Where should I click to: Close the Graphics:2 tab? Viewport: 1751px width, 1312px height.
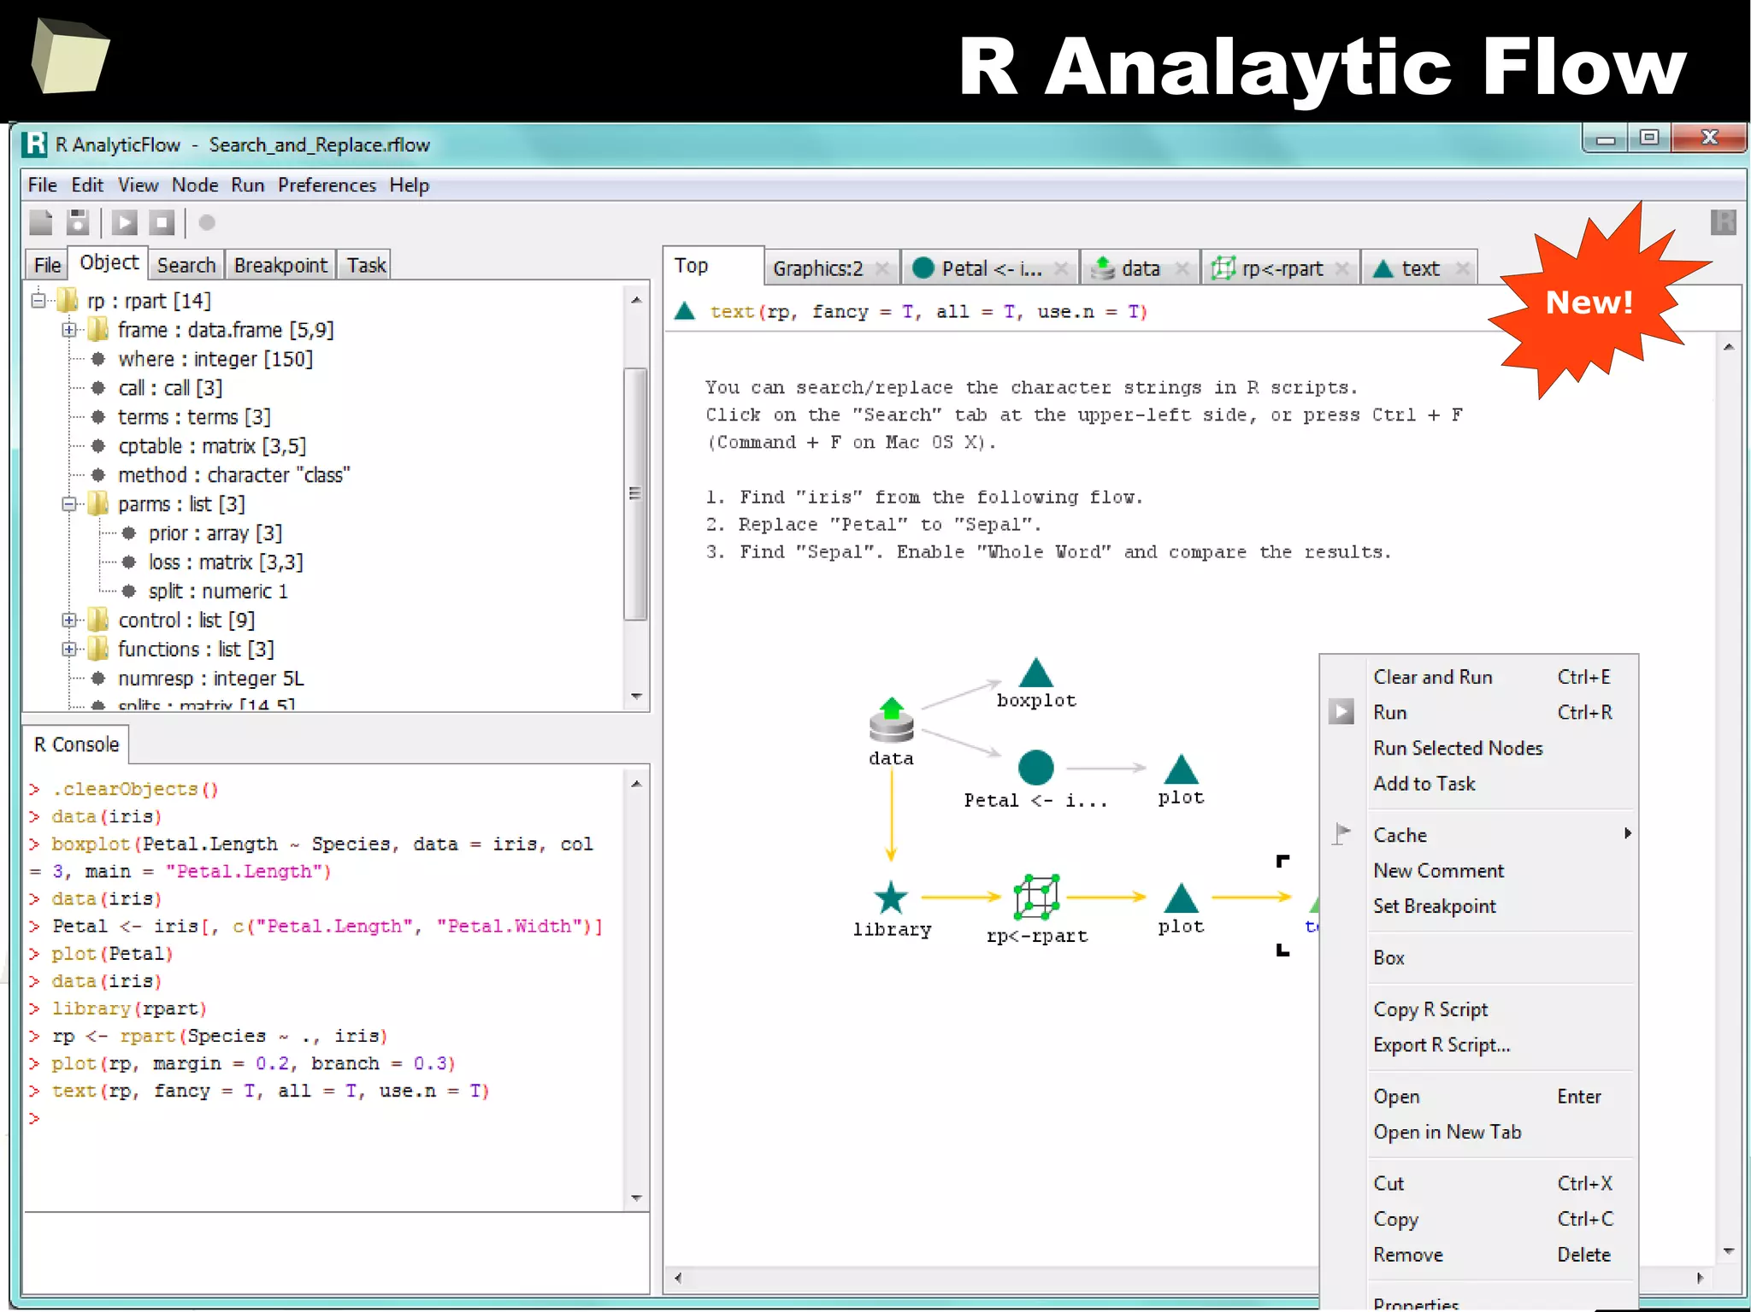[882, 268]
